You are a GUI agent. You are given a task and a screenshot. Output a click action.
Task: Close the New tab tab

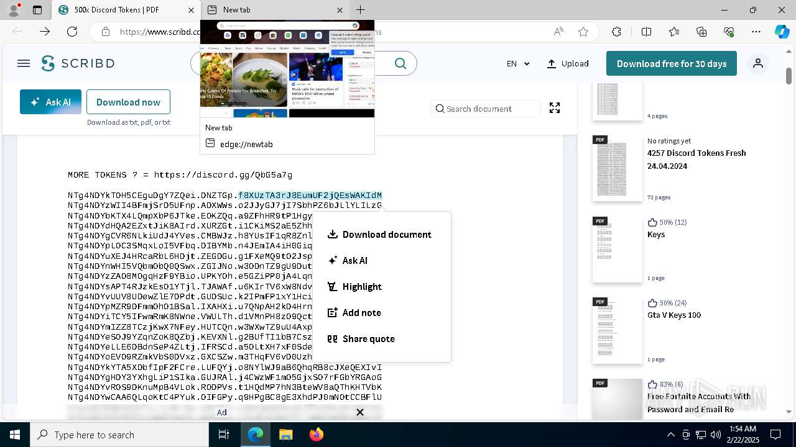[340, 10]
